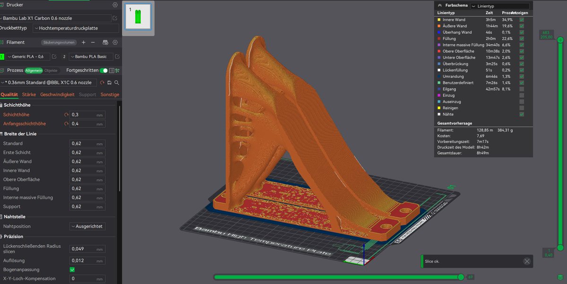Hide Innere Wand lines in legend
The width and height of the screenshot is (567, 284).
point(522,20)
